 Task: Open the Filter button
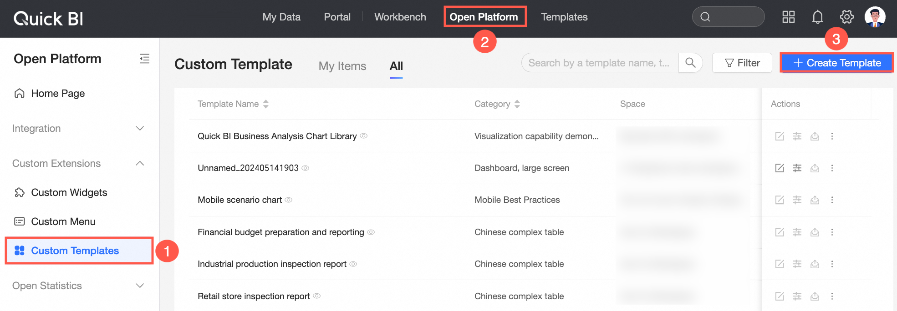click(742, 63)
